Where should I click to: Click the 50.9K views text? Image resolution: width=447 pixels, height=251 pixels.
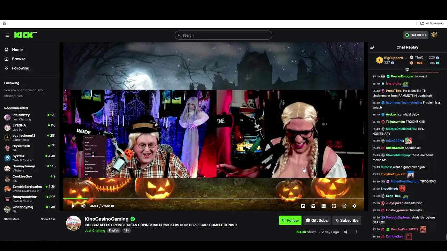click(306, 232)
